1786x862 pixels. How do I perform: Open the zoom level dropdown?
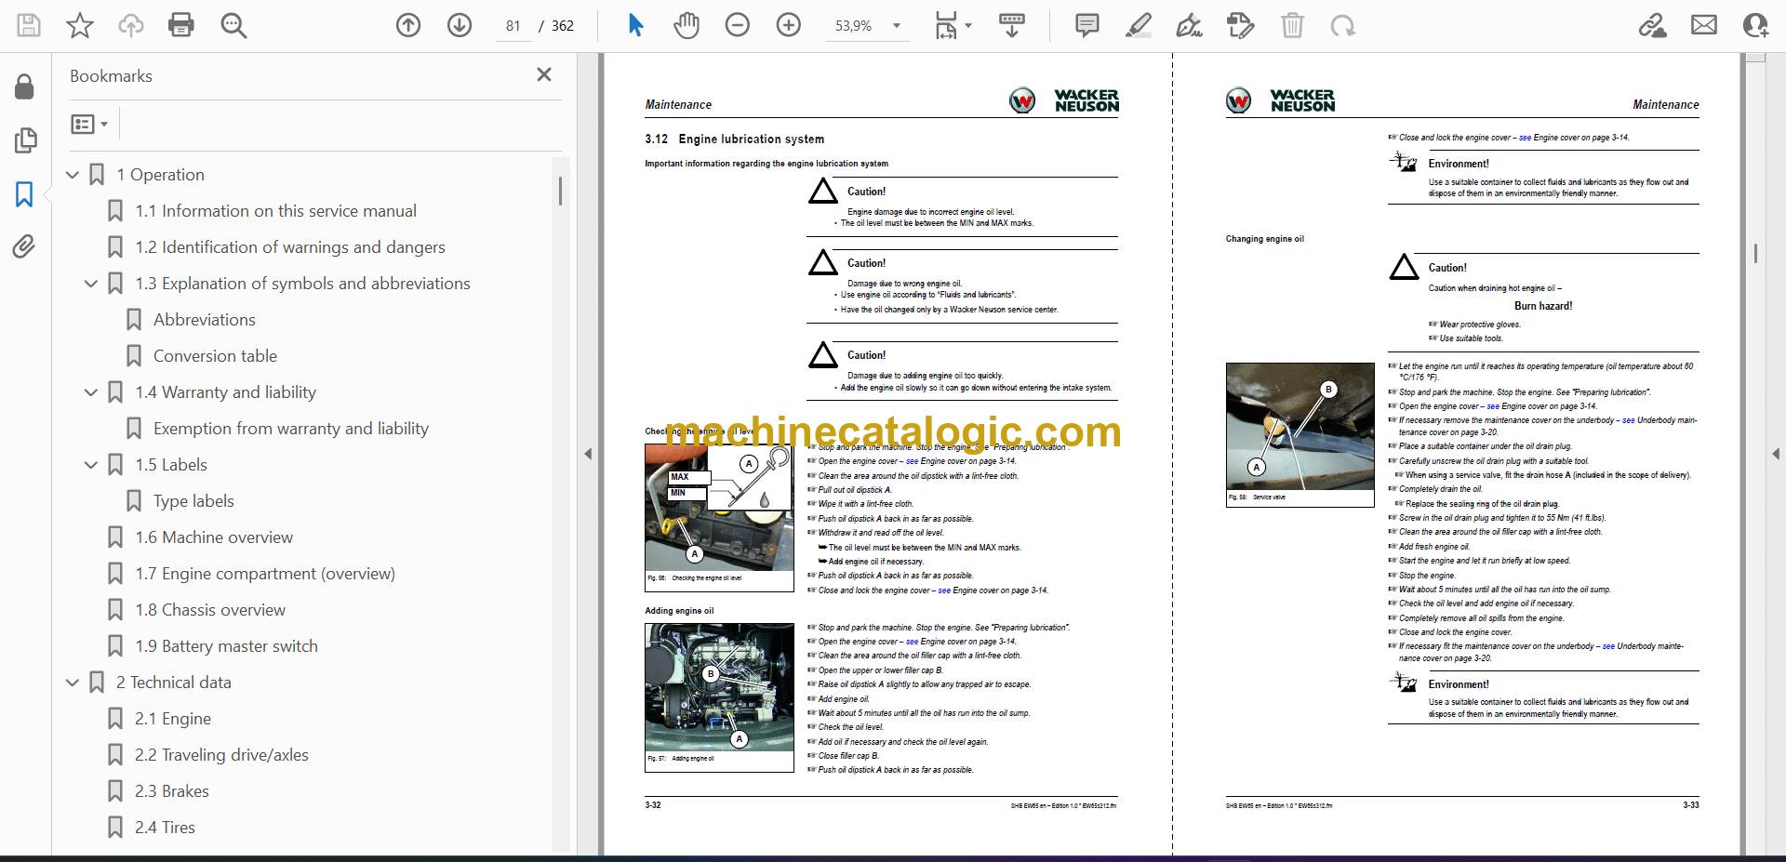coord(897,26)
